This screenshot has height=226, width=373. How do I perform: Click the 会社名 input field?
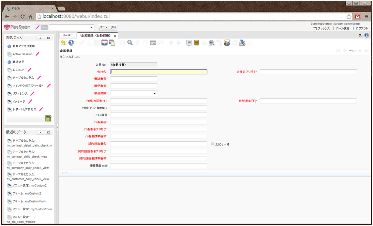pos(159,72)
